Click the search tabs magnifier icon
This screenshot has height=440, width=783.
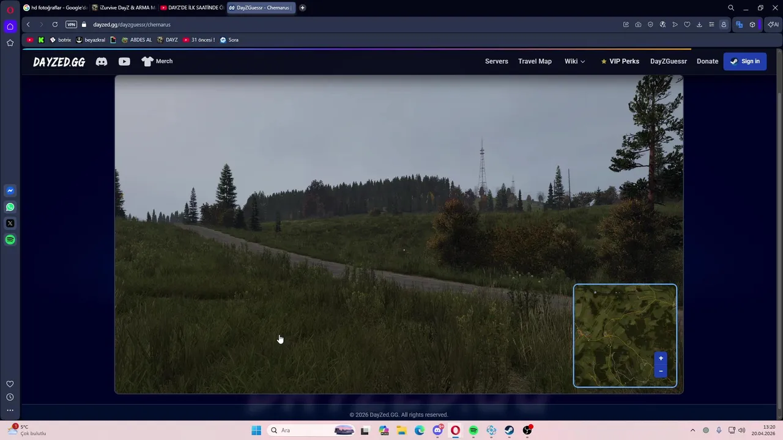click(x=731, y=8)
